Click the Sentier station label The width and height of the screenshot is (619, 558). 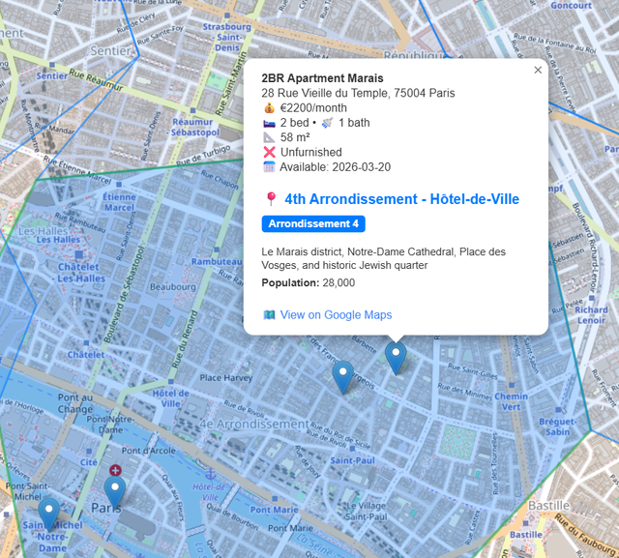(51, 75)
